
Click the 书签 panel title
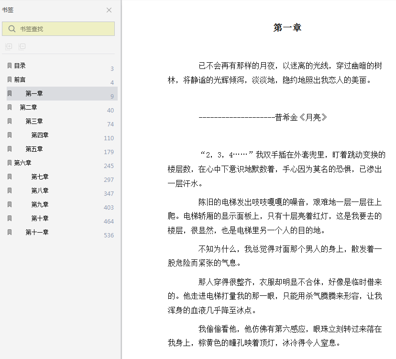(x=8, y=10)
